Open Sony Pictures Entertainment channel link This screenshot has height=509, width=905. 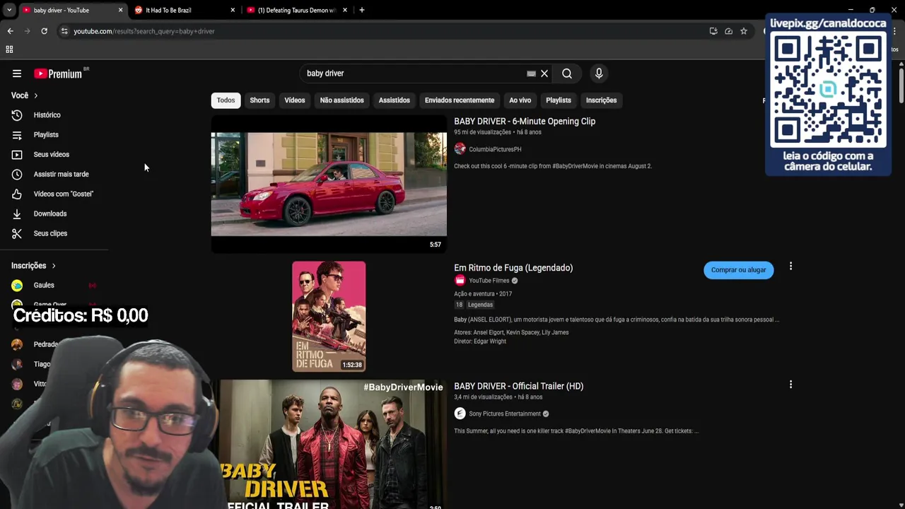[x=504, y=414]
